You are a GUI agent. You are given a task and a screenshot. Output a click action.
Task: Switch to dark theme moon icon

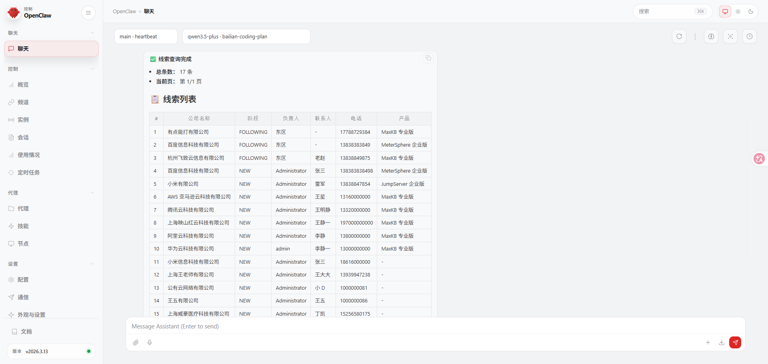click(x=751, y=12)
